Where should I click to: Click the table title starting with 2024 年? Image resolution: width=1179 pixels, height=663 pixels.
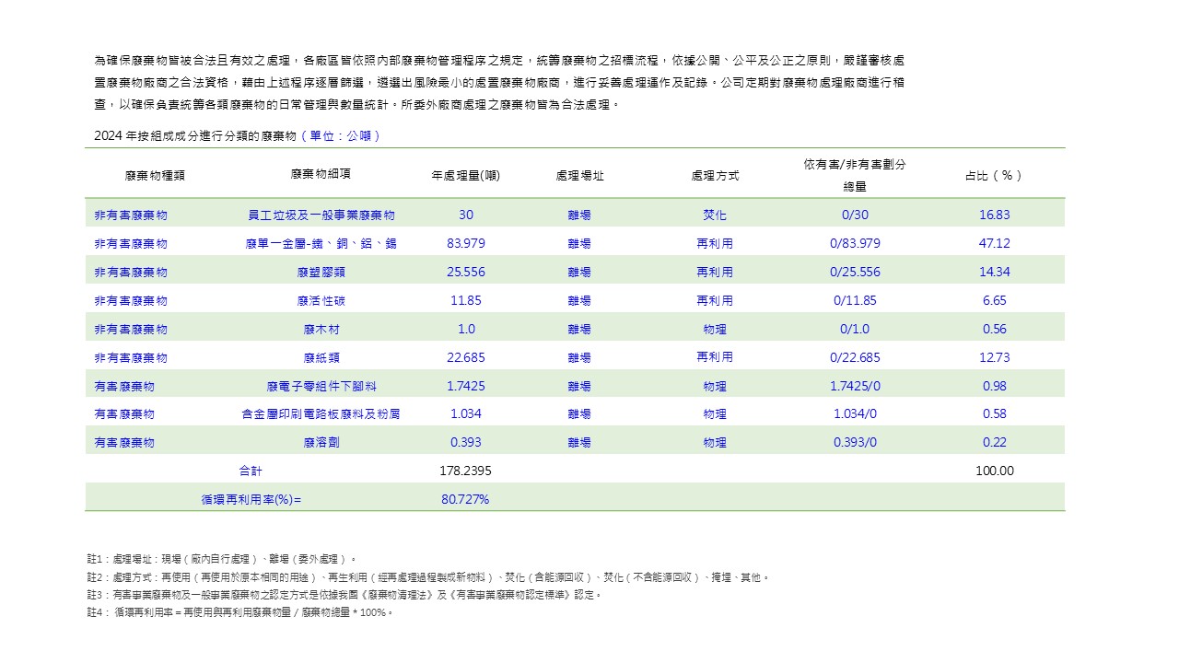(238, 135)
